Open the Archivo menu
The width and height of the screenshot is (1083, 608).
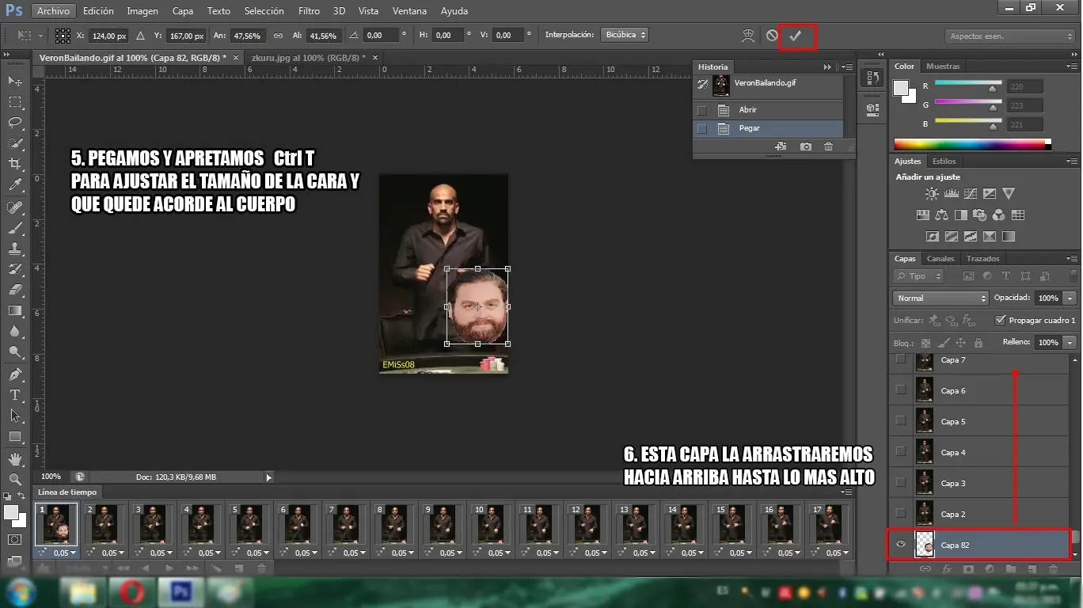point(53,11)
